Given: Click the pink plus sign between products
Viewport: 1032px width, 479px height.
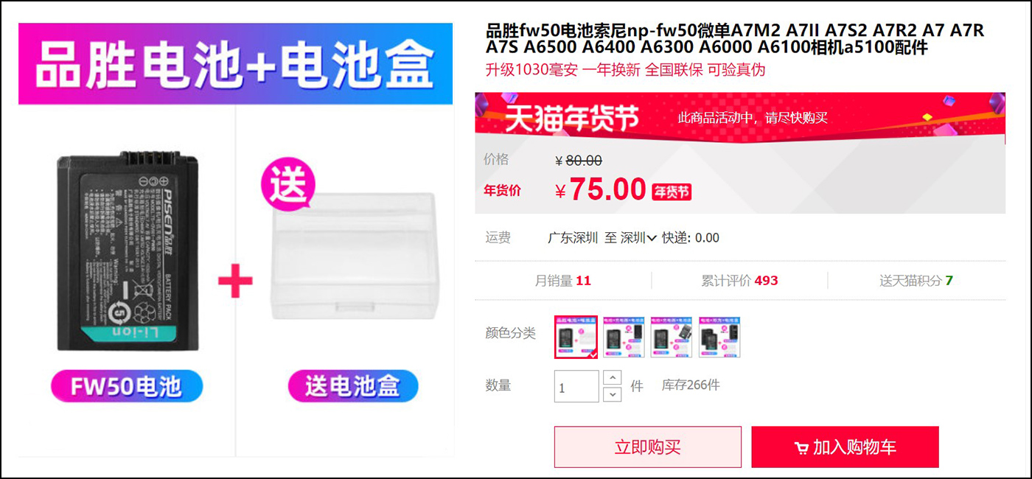Looking at the screenshot, I should (235, 281).
